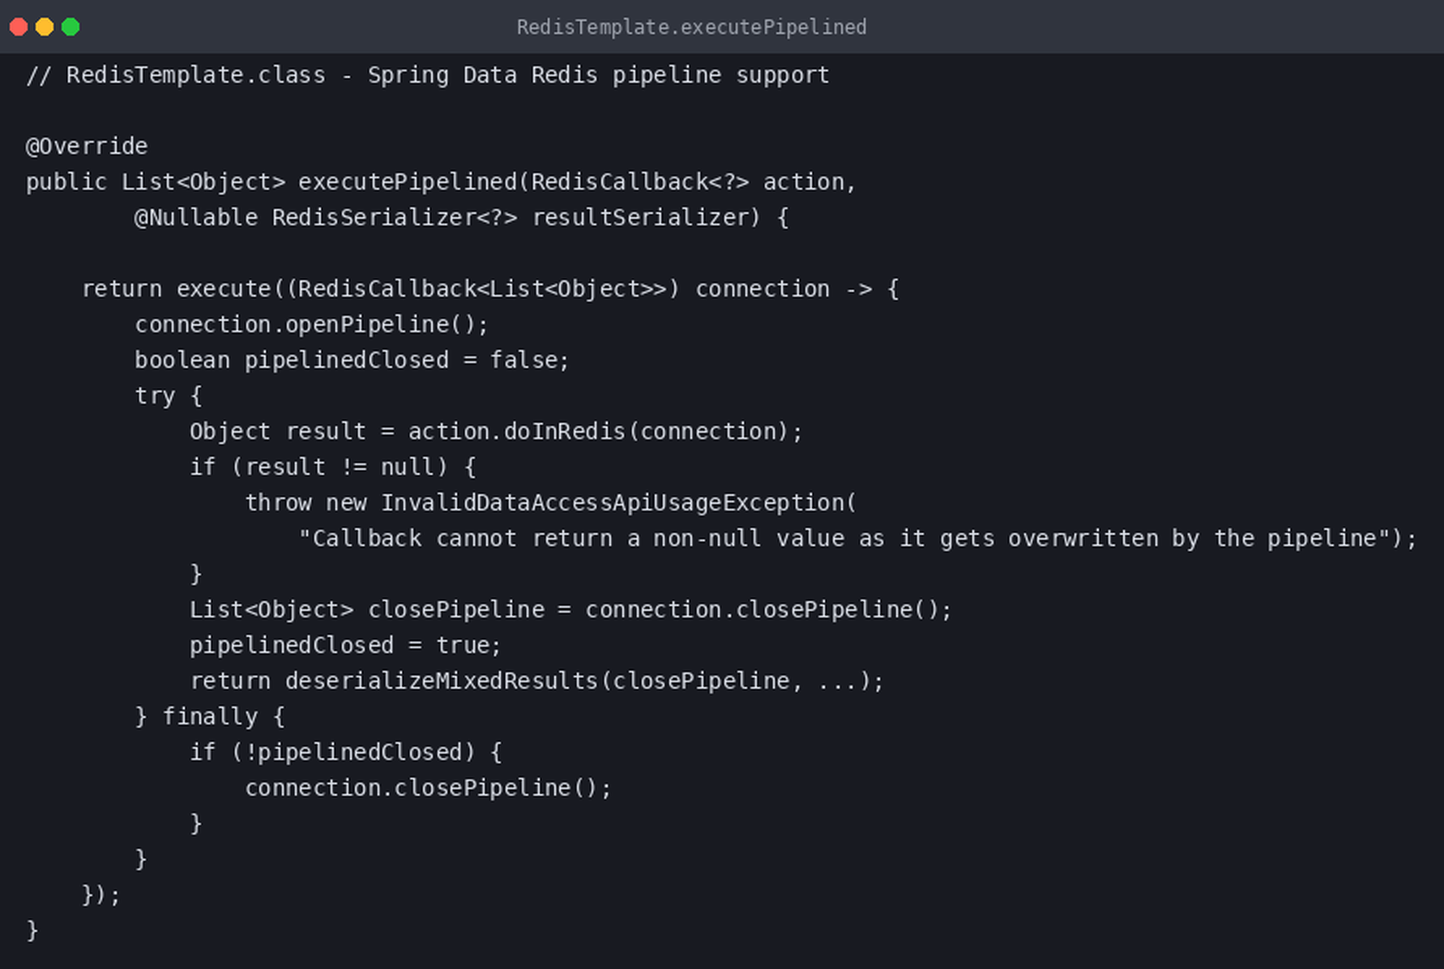Click action.doInRedis(connection) call

tap(598, 431)
